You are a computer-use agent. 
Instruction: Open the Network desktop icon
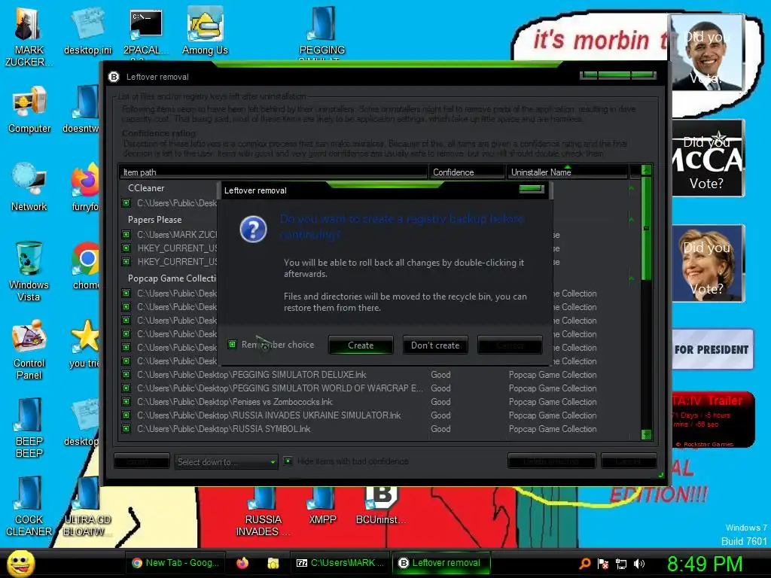(x=29, y=187)
